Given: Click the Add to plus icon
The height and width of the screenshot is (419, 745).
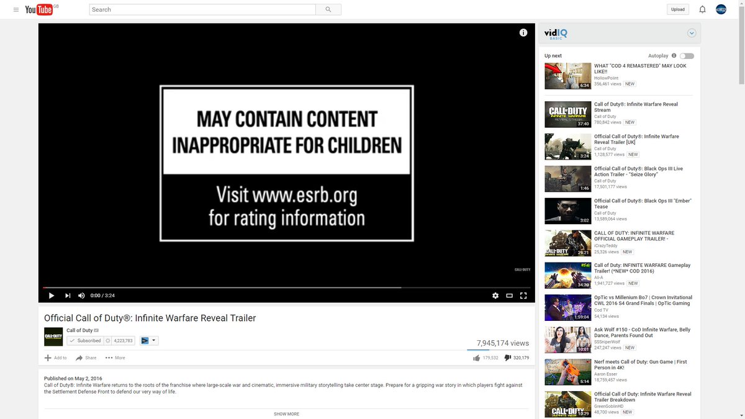Looking at the screenshot, I should (48, 358).
